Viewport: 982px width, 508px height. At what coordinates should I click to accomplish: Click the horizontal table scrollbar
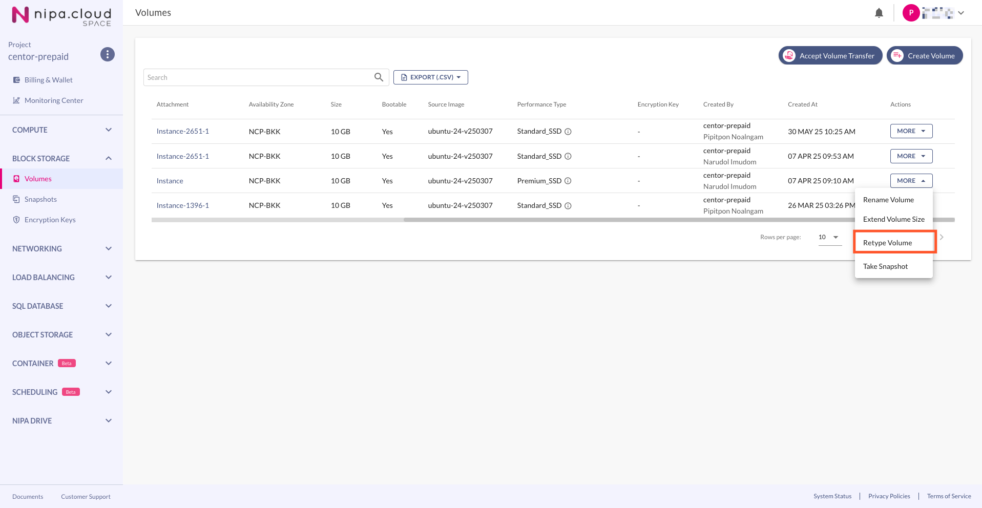click(615, 220)
